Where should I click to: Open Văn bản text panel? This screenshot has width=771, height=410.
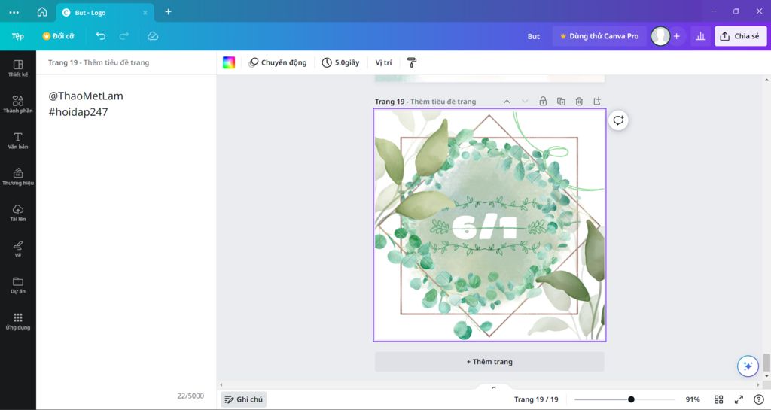(x=18, y=141)
